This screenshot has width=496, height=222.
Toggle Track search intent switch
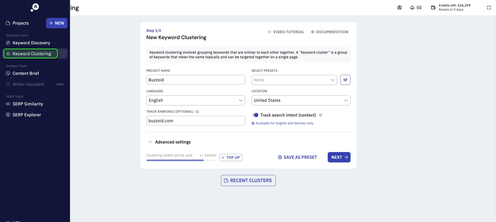pyautogui.click(x=255, y=115)
